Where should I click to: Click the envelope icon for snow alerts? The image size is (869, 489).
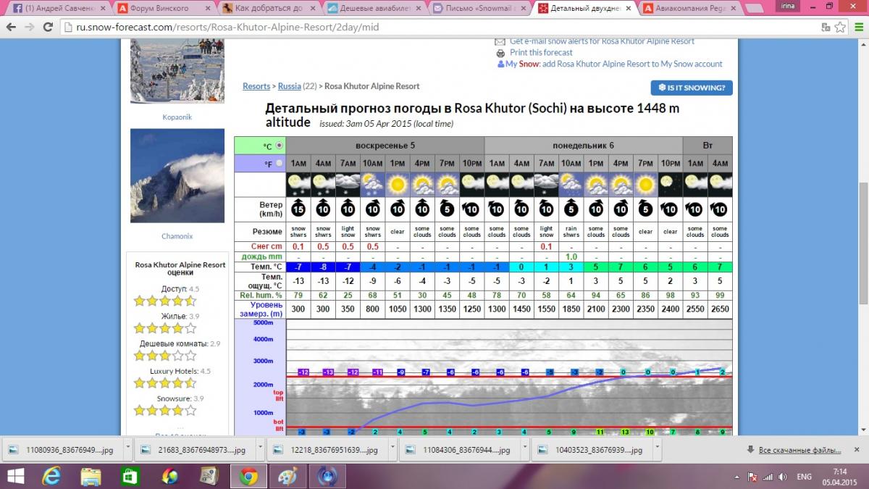500,42
